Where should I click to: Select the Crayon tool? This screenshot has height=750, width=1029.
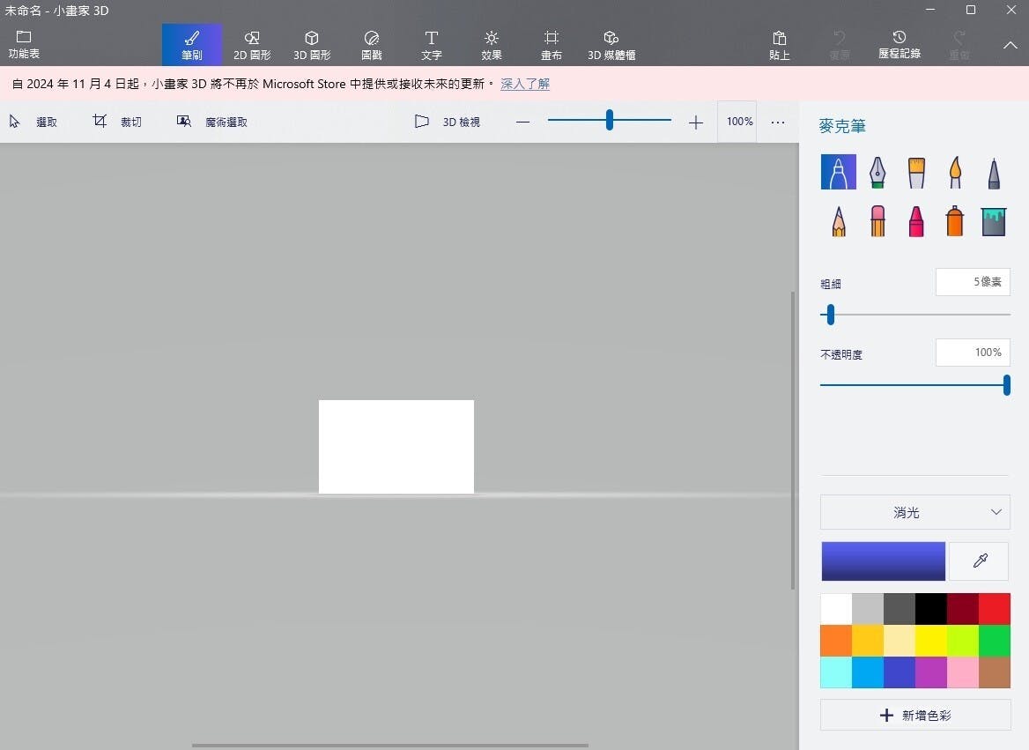[916, 220]
